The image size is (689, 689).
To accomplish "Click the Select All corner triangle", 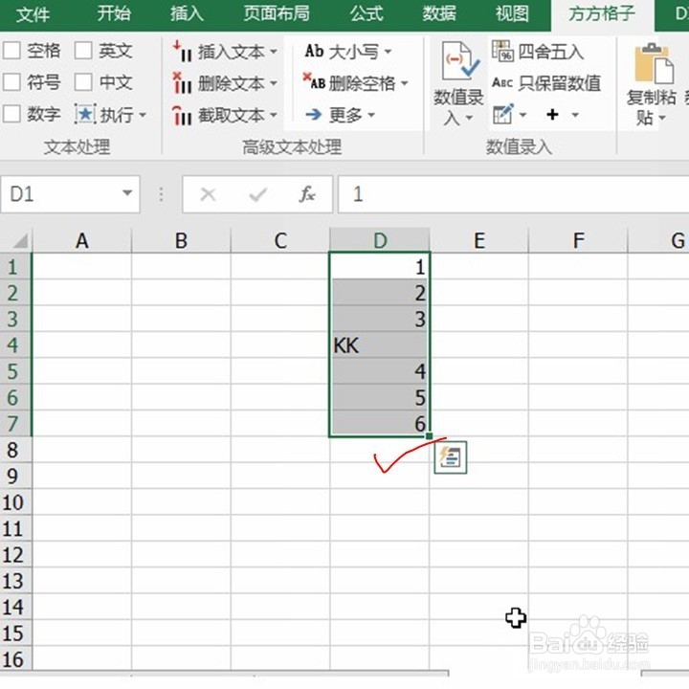I will [20, 241].
